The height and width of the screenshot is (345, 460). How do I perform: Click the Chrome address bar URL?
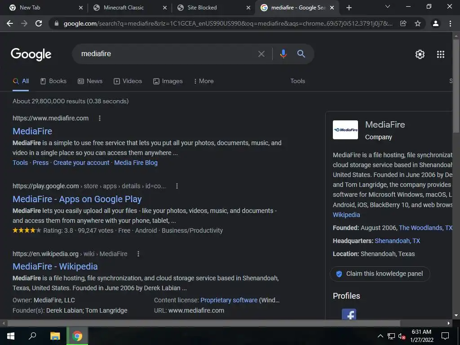click(x=228, y=23)
